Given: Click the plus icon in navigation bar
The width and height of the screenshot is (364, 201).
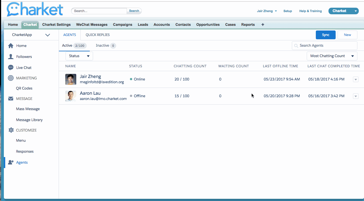Looking at the screenshot, I should tap(263, 24).
